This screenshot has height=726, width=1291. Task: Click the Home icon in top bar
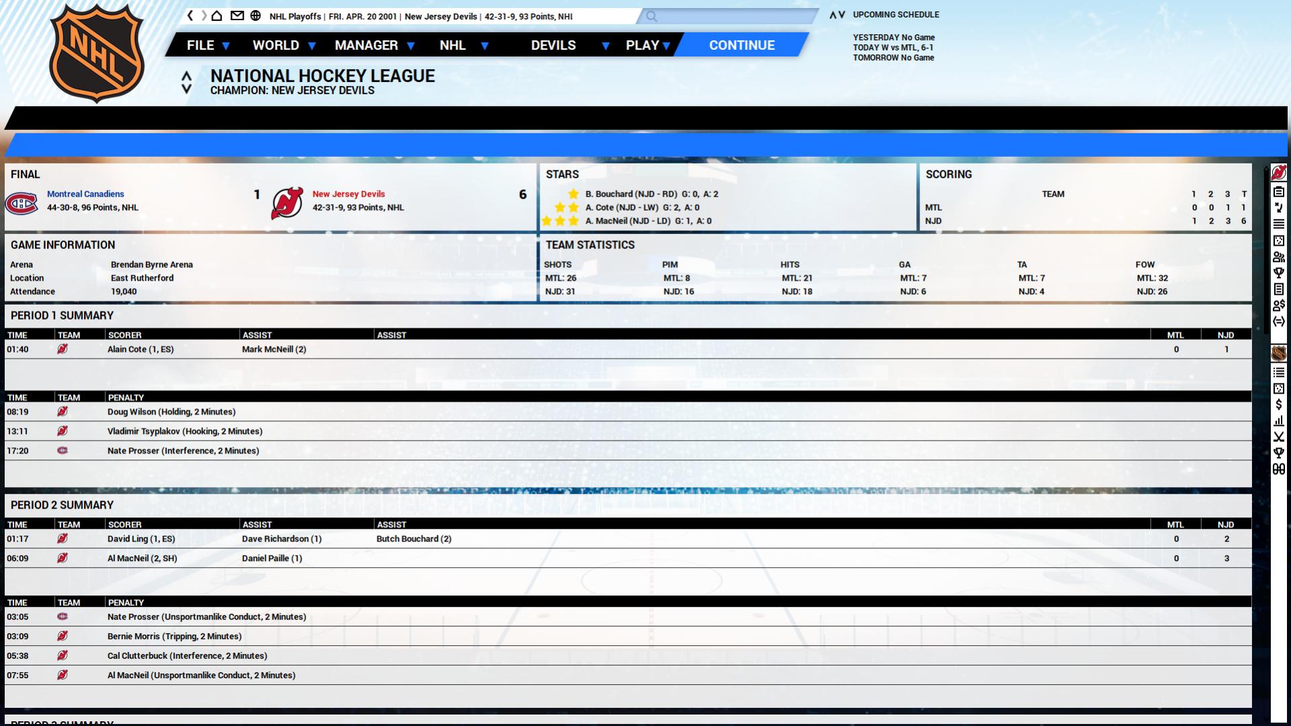217,15
